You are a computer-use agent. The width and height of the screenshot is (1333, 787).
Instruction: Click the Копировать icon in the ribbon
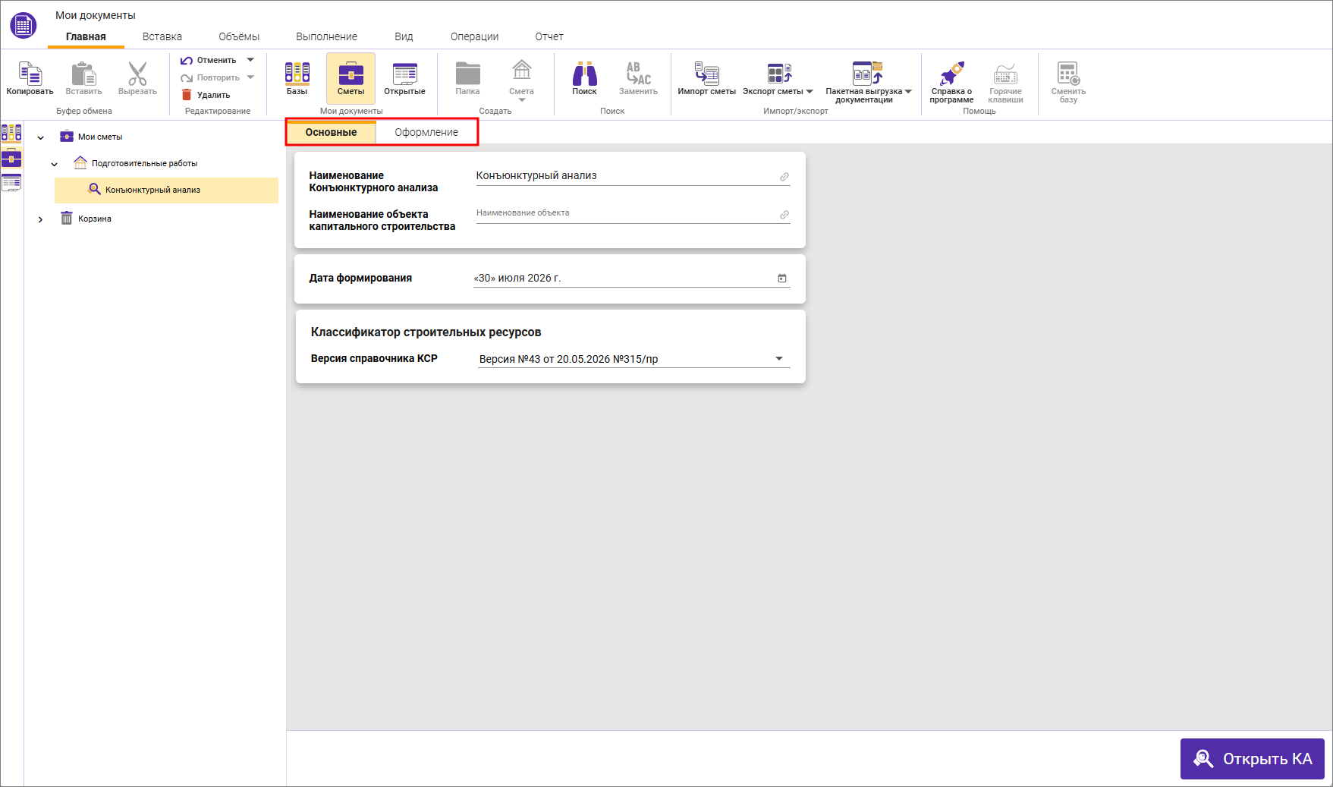pos(30,74)
